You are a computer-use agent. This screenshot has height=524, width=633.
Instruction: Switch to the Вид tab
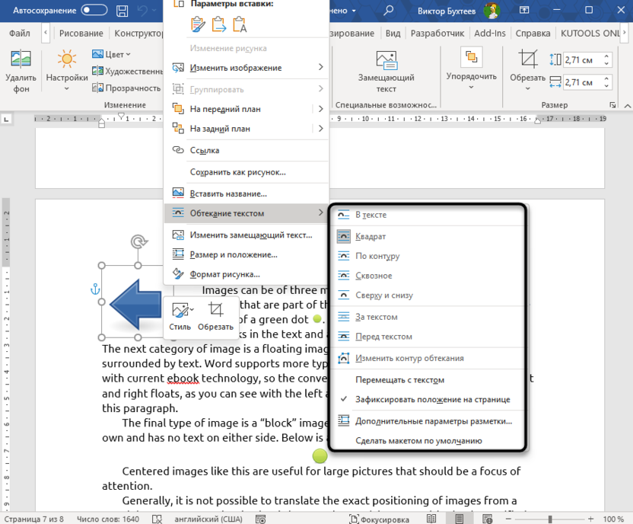[x=393, y=33]
